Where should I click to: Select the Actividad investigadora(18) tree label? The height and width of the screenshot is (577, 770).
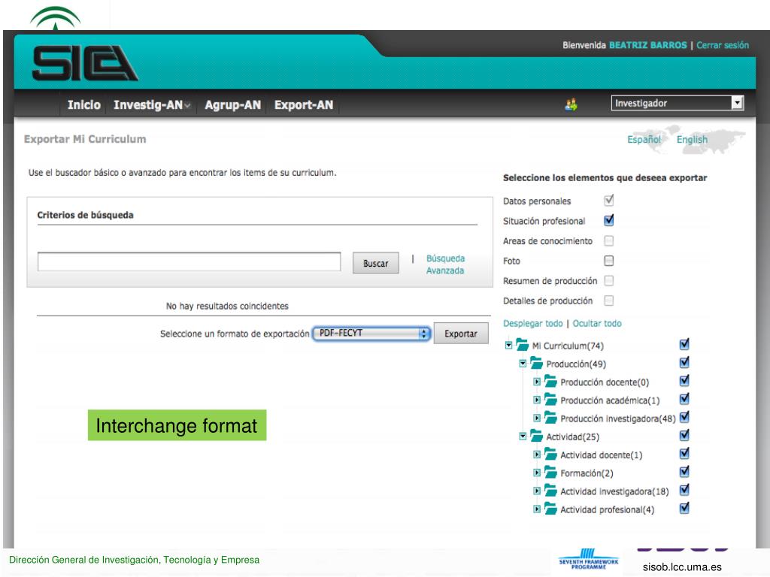coord(614,491)
